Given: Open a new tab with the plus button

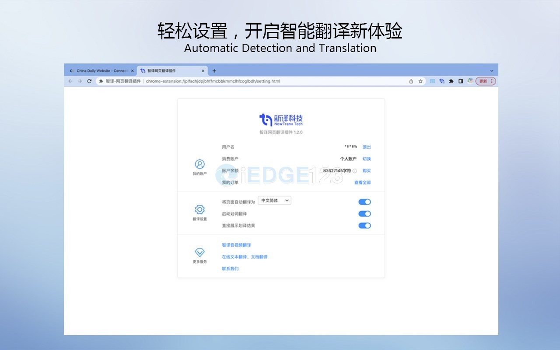Looking at the screenshot, I should point(214,70).
